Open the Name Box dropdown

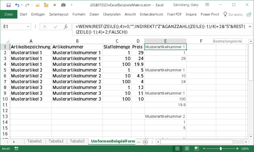28,27
